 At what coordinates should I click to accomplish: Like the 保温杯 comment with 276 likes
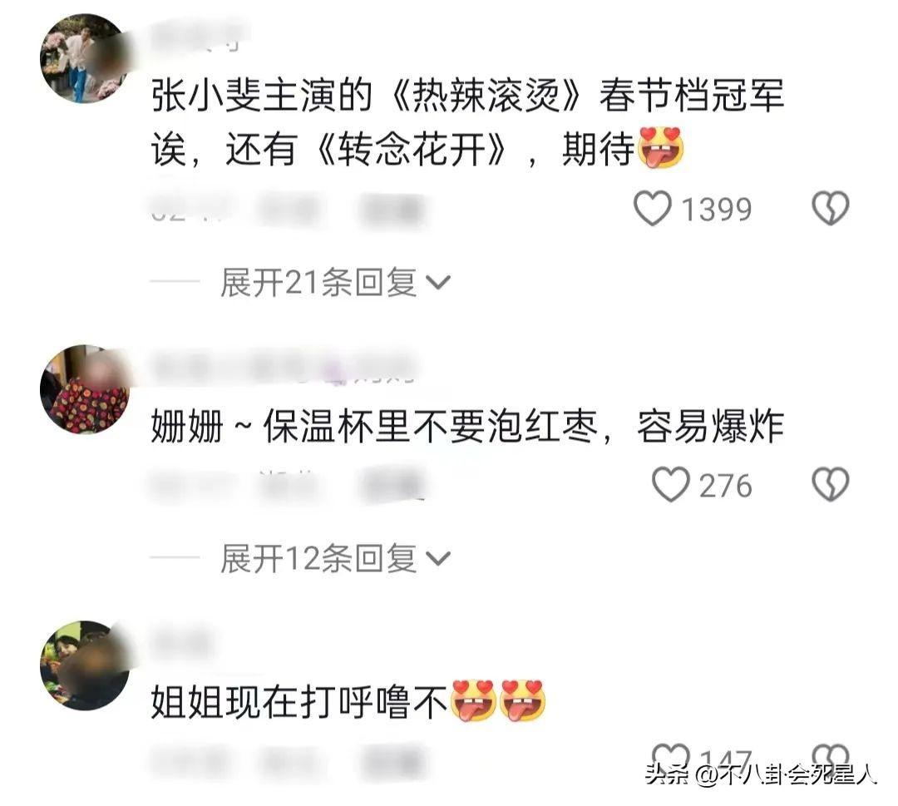pos(671,485)
